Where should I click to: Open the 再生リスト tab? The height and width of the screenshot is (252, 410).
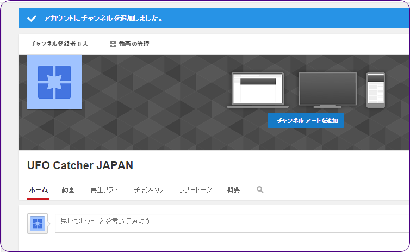point(104,190)
